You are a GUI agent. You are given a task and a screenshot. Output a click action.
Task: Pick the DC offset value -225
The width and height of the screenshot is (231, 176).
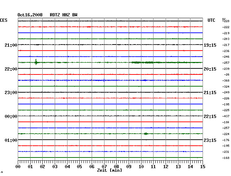(x=226, y=110)
